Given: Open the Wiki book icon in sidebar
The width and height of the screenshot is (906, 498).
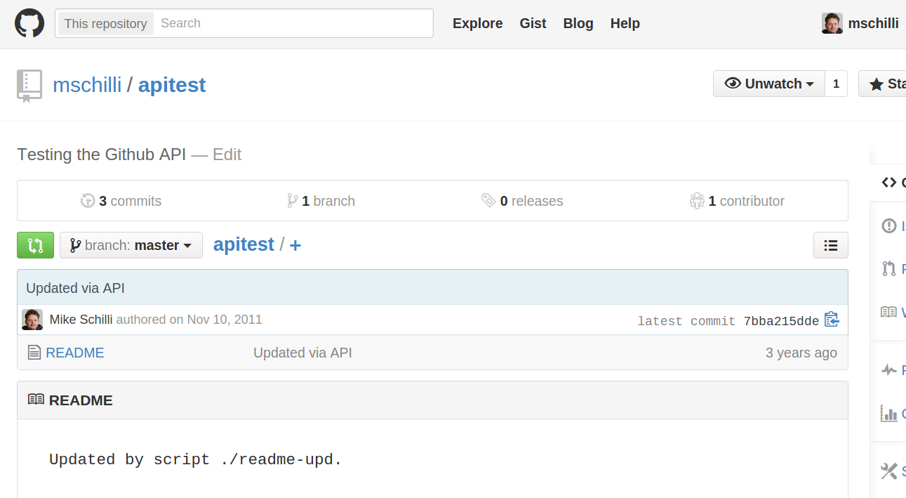Looking at the screenshot, I should click(x=888, y=312).
